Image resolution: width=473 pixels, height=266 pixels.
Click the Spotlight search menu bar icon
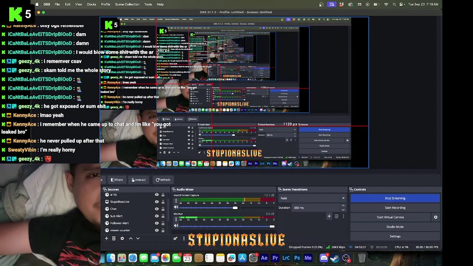[x=394, y=4]
